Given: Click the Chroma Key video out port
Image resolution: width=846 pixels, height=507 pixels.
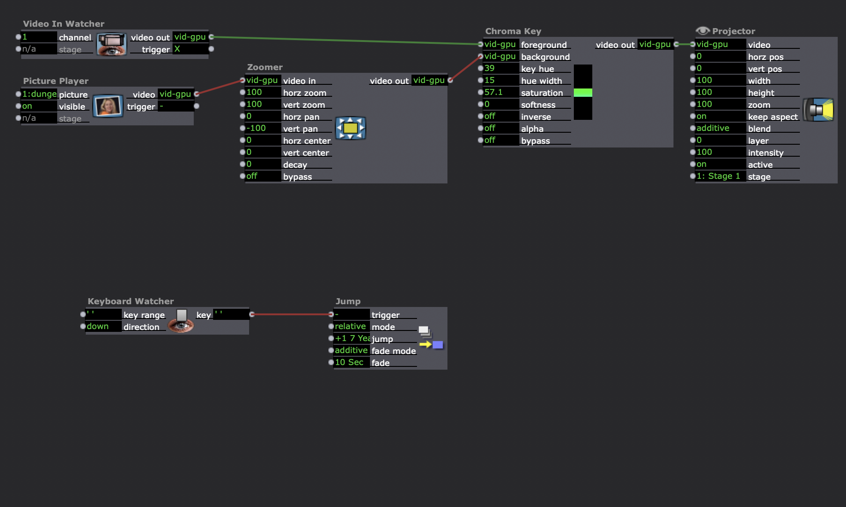Looking at the screenshot, I should [676, 44].
